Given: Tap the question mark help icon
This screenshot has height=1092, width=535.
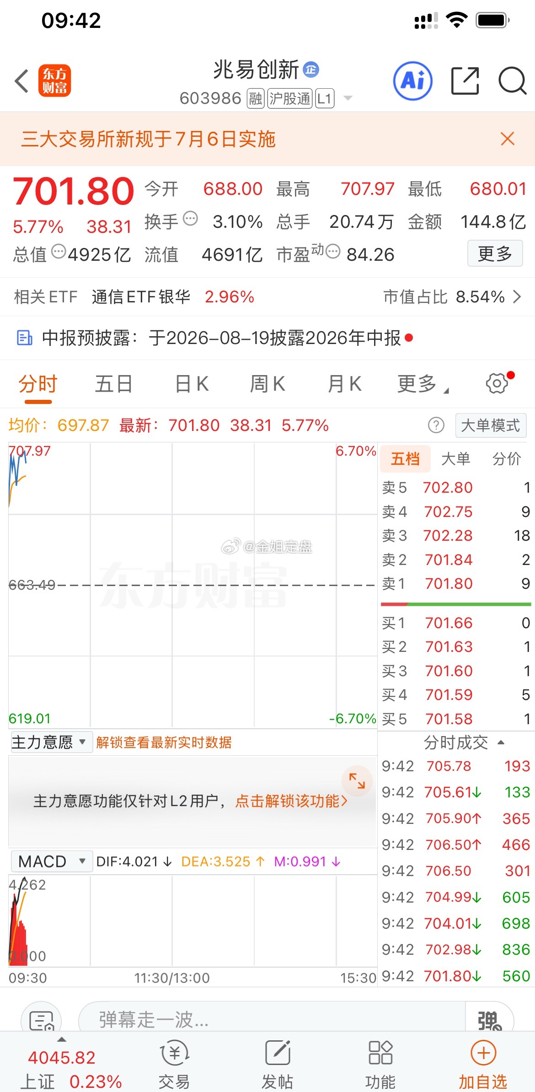Looking at the screenshot, I should point(436,425).
